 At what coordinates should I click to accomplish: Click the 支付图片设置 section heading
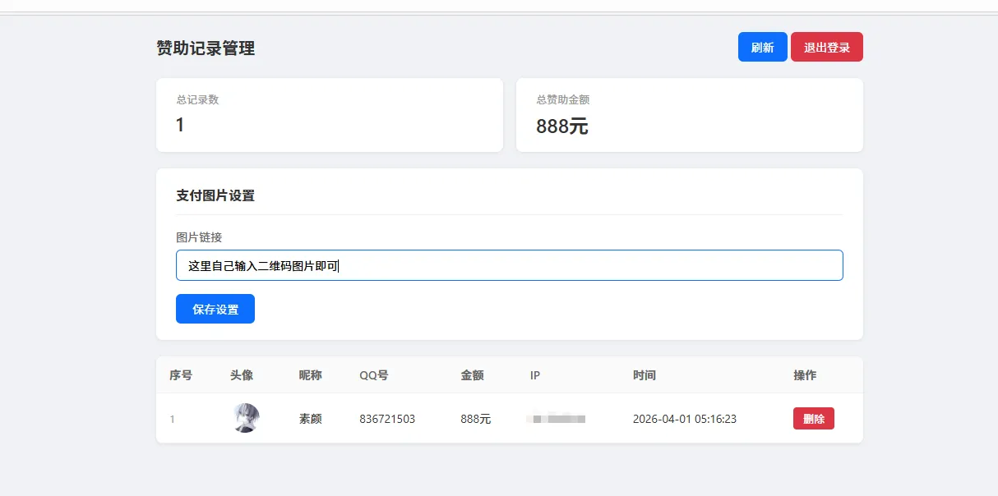point(215,195)
